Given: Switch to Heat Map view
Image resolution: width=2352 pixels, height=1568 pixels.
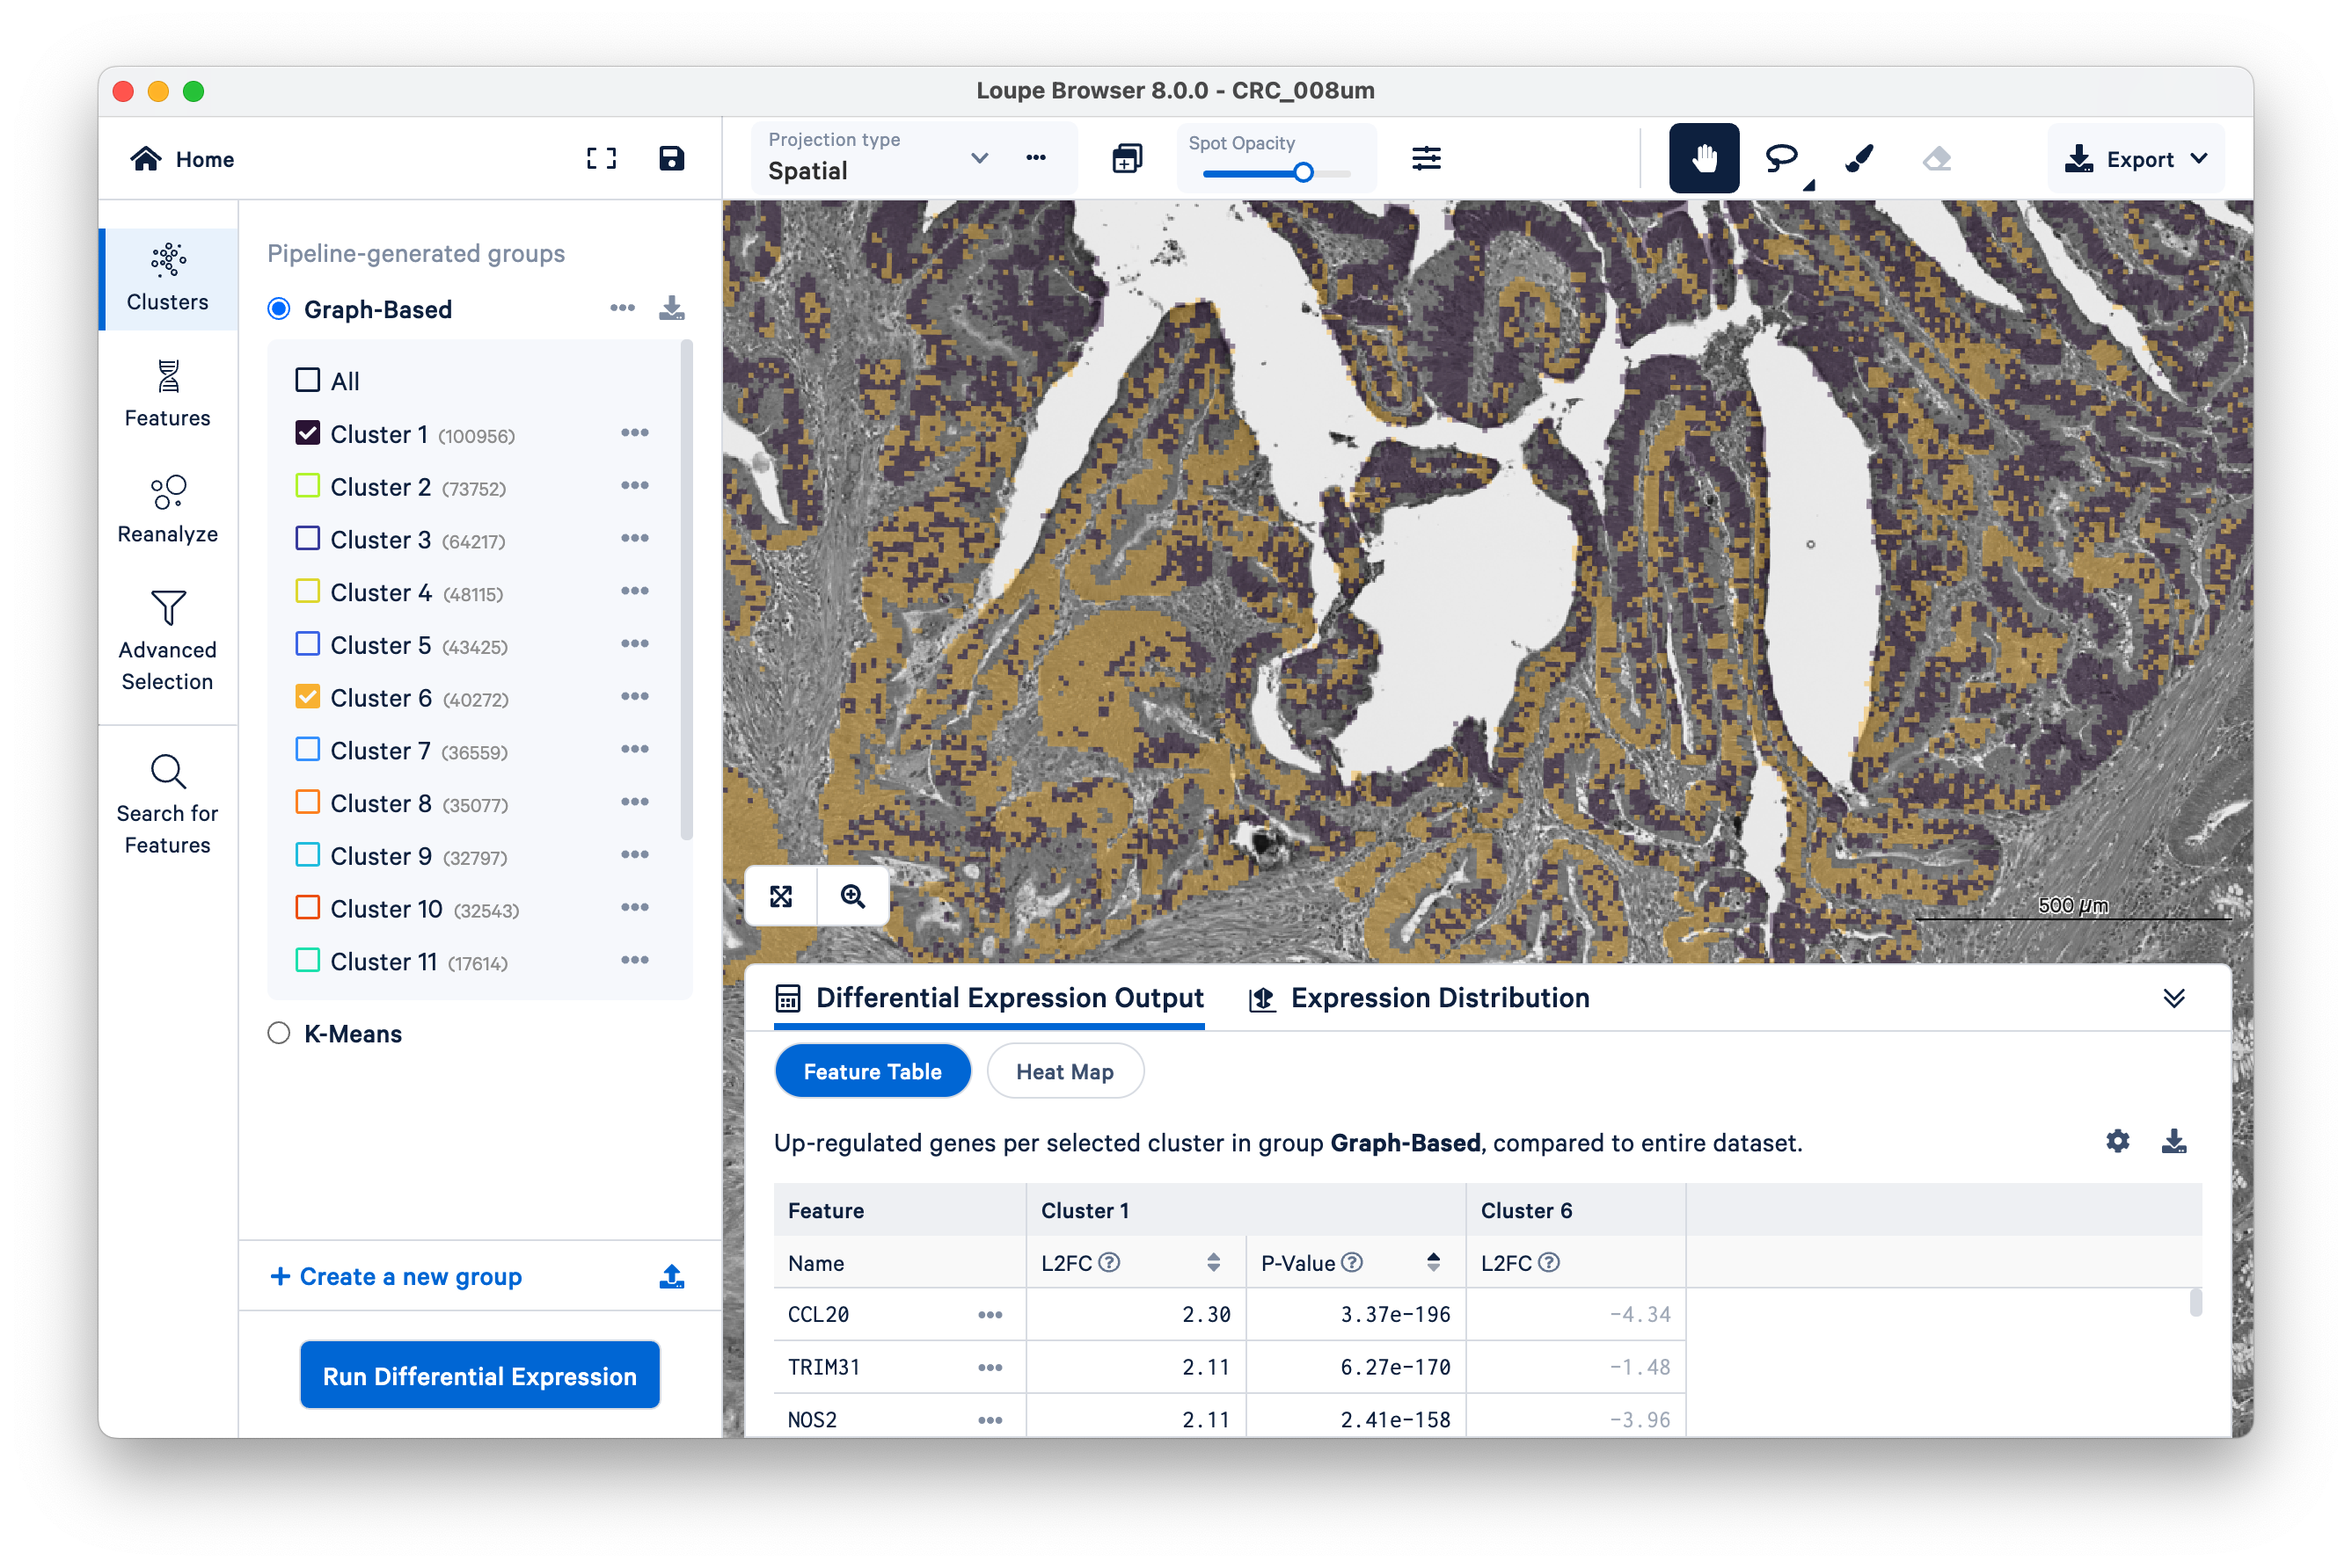Looking at the screenshot, I should [1064, 1071].
